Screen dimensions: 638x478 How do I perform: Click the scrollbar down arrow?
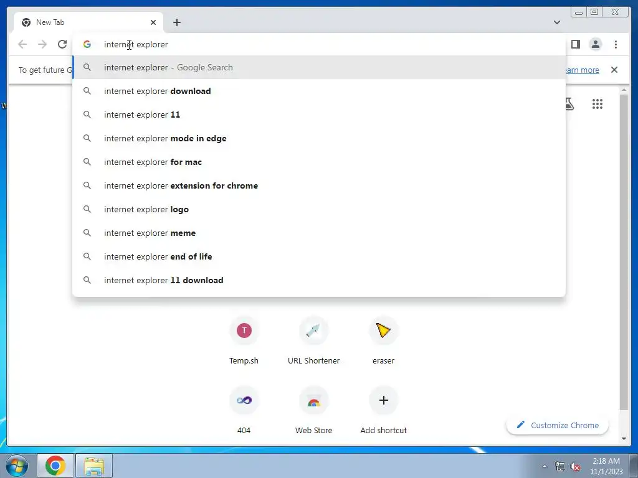pyautogui.click(x=624, y=439)
